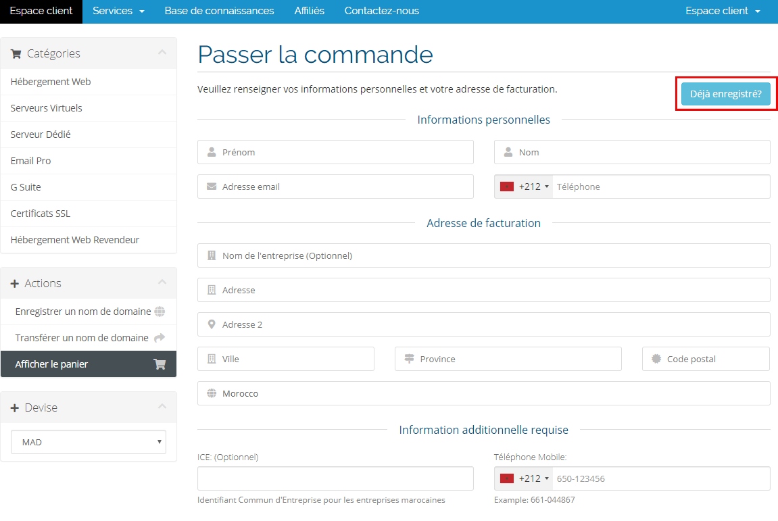Click into the Adresse email field
This screenshot has height=521, width=778.
[x=335, y=187]
